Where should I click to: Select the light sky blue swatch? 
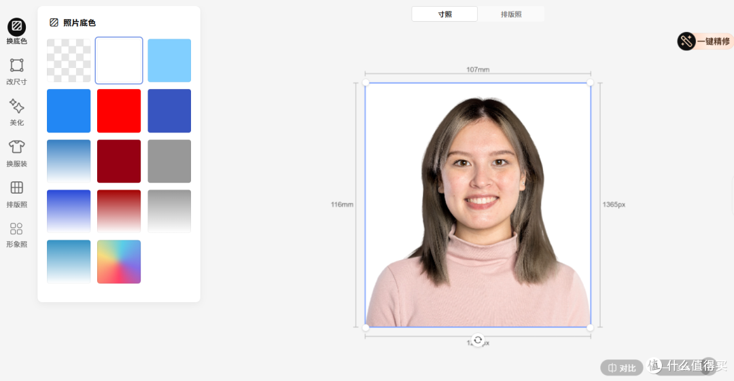pyautogui.click(x=169, y=60)
